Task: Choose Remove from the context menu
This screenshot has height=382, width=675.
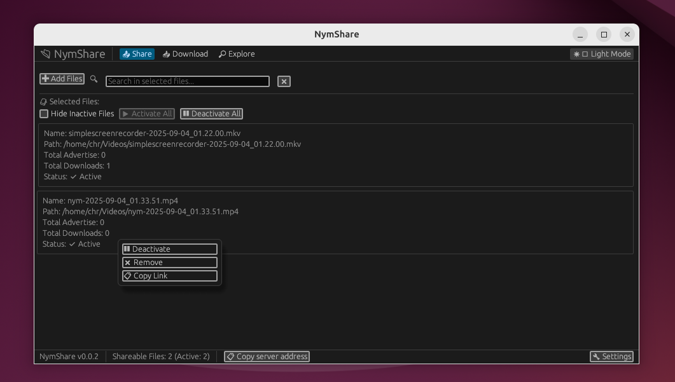Action: [x=169, y=263]
